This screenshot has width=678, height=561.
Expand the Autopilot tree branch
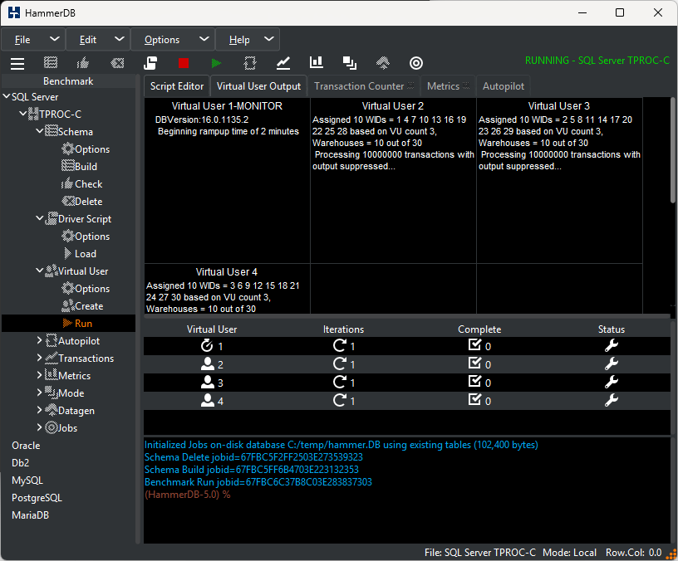(x=40, y=340)
